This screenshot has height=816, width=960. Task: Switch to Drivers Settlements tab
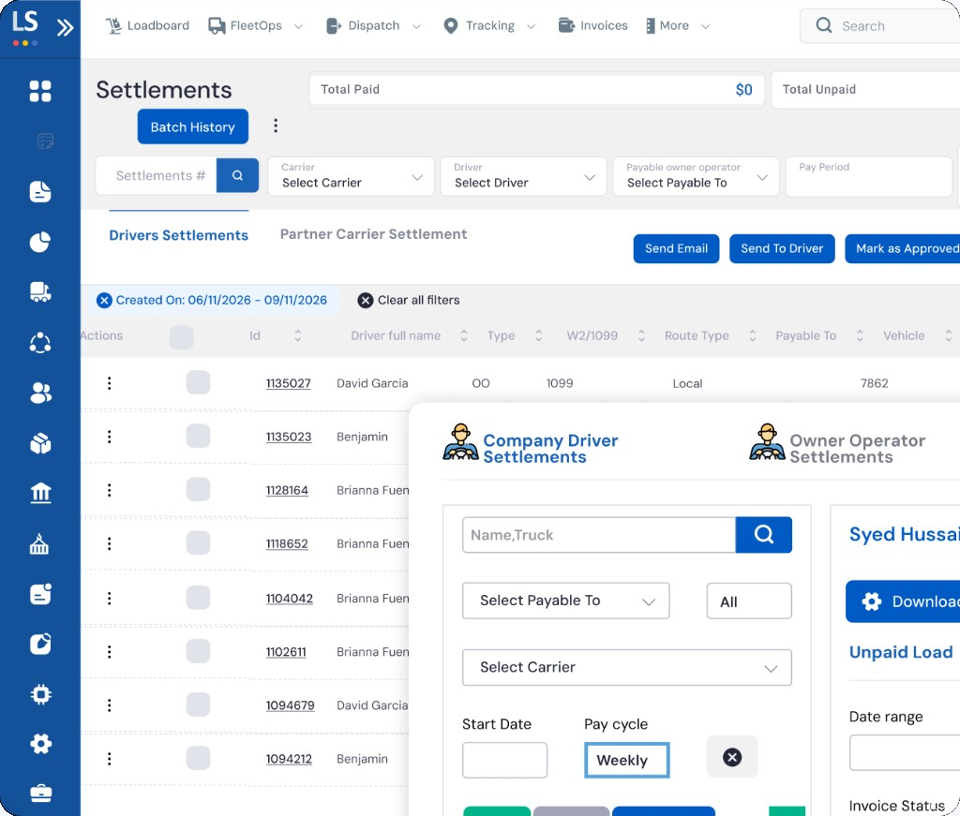[179, 235]
